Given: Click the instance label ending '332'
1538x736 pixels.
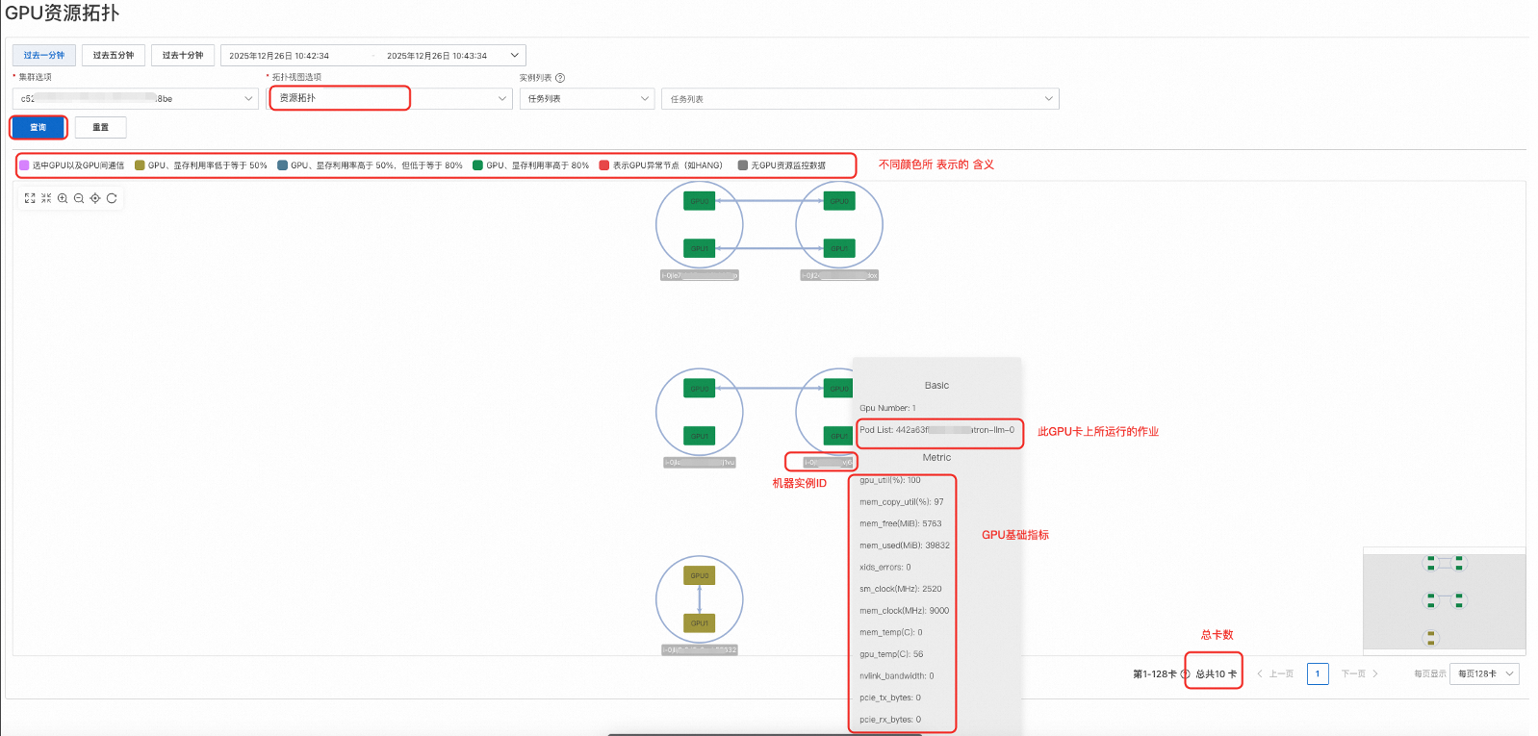Looking at the screenshot, I should [x=700, y=650].
